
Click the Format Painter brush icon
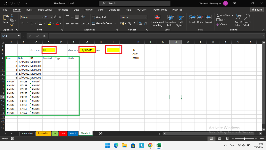12,25
